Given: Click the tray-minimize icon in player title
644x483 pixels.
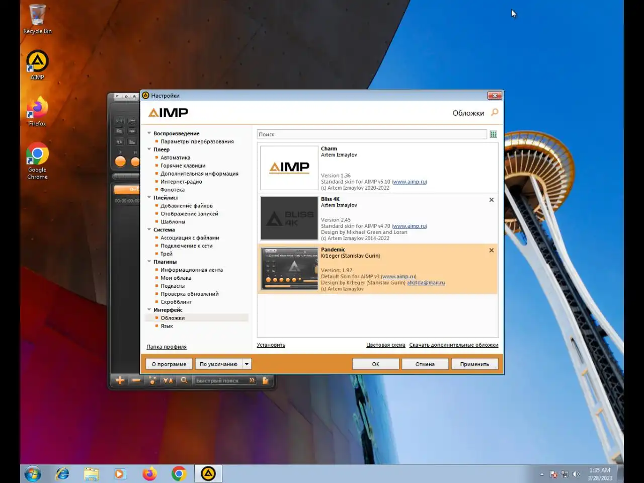Looking at the screenshot, I should point(134,97).
